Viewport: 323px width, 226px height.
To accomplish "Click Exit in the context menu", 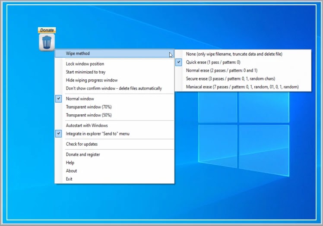I will [114, 179].
